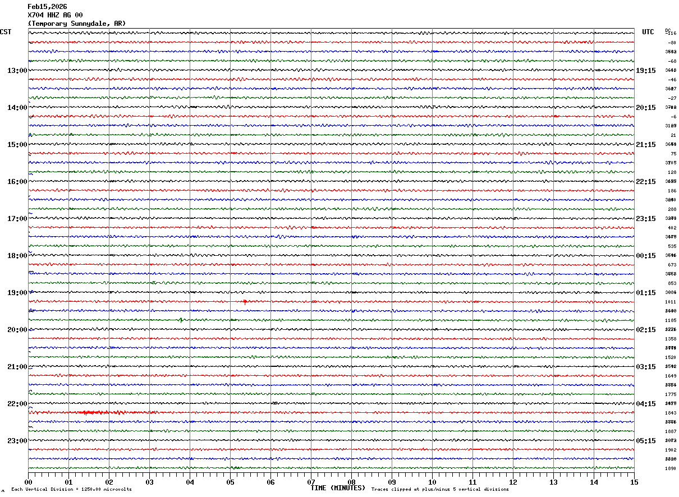Click the 00 minute tick on the x-axis
The width and height of the screenshot is (679, 497).
pos(28,482)
